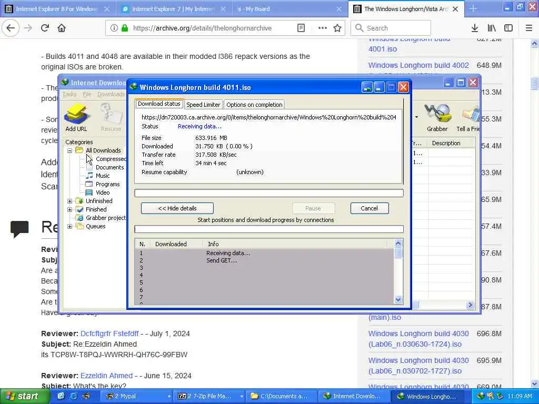539x404 pixels.
Task: Click Firefox back arrow button
Action: tap(11, 28)
